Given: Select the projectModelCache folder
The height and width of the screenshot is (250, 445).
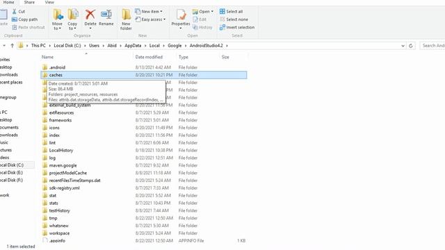Looking at the screenshot, I should (68, 173).
